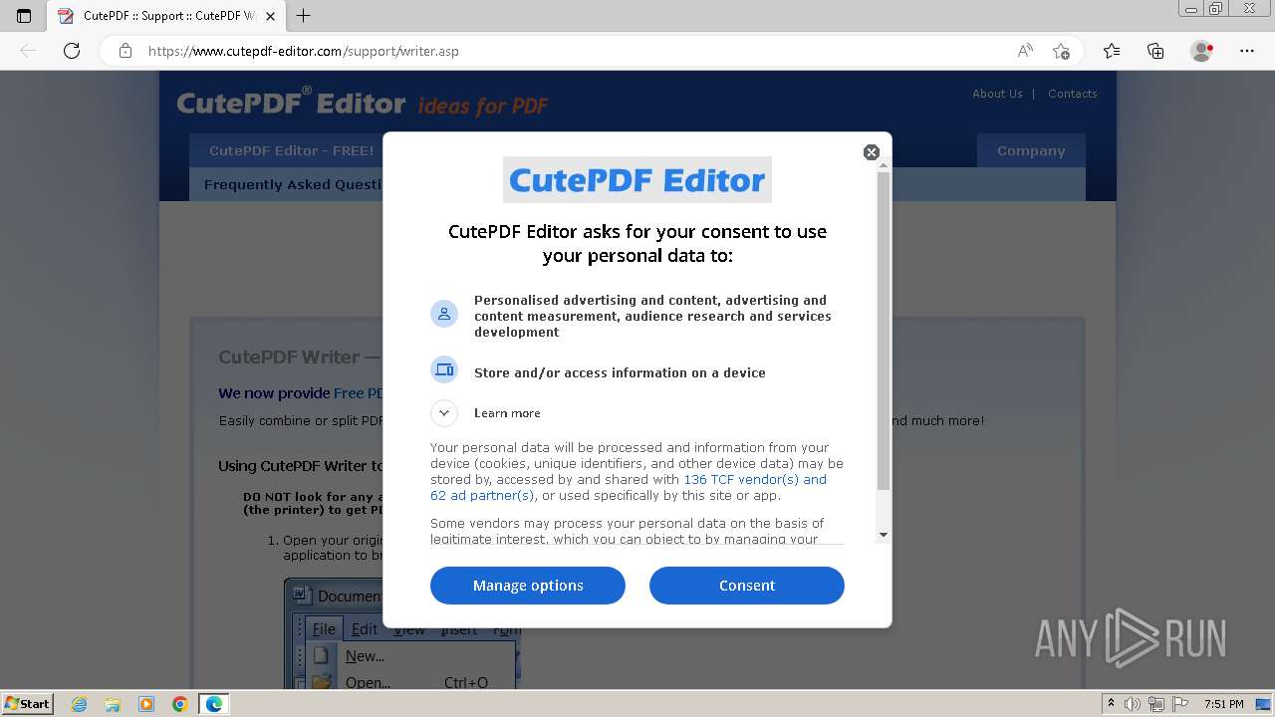This screenshot has height=717, width=1275.
Task: Click the CutePDF Editor site logo
Action: [x=291, y=104]
